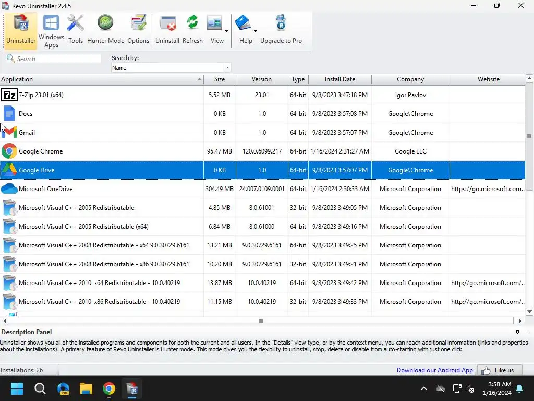Click the vertical scrollbar up arrow

coord(529,78)
